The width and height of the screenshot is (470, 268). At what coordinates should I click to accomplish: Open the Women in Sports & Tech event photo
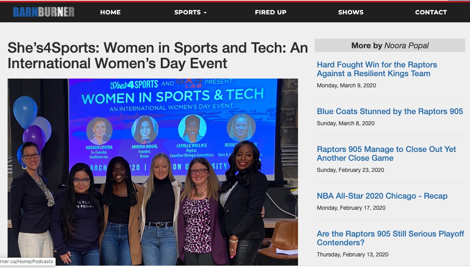click(x=153, y=172)
